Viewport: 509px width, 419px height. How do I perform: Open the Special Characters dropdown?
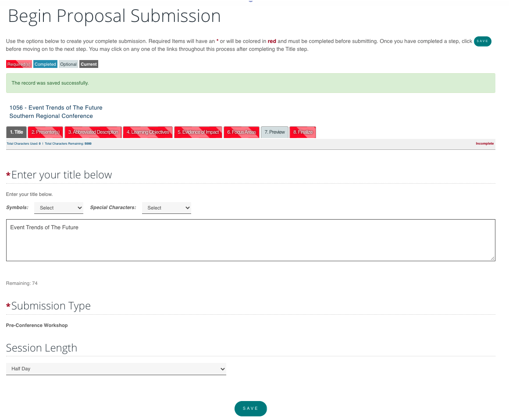click(x=166, y=208)
